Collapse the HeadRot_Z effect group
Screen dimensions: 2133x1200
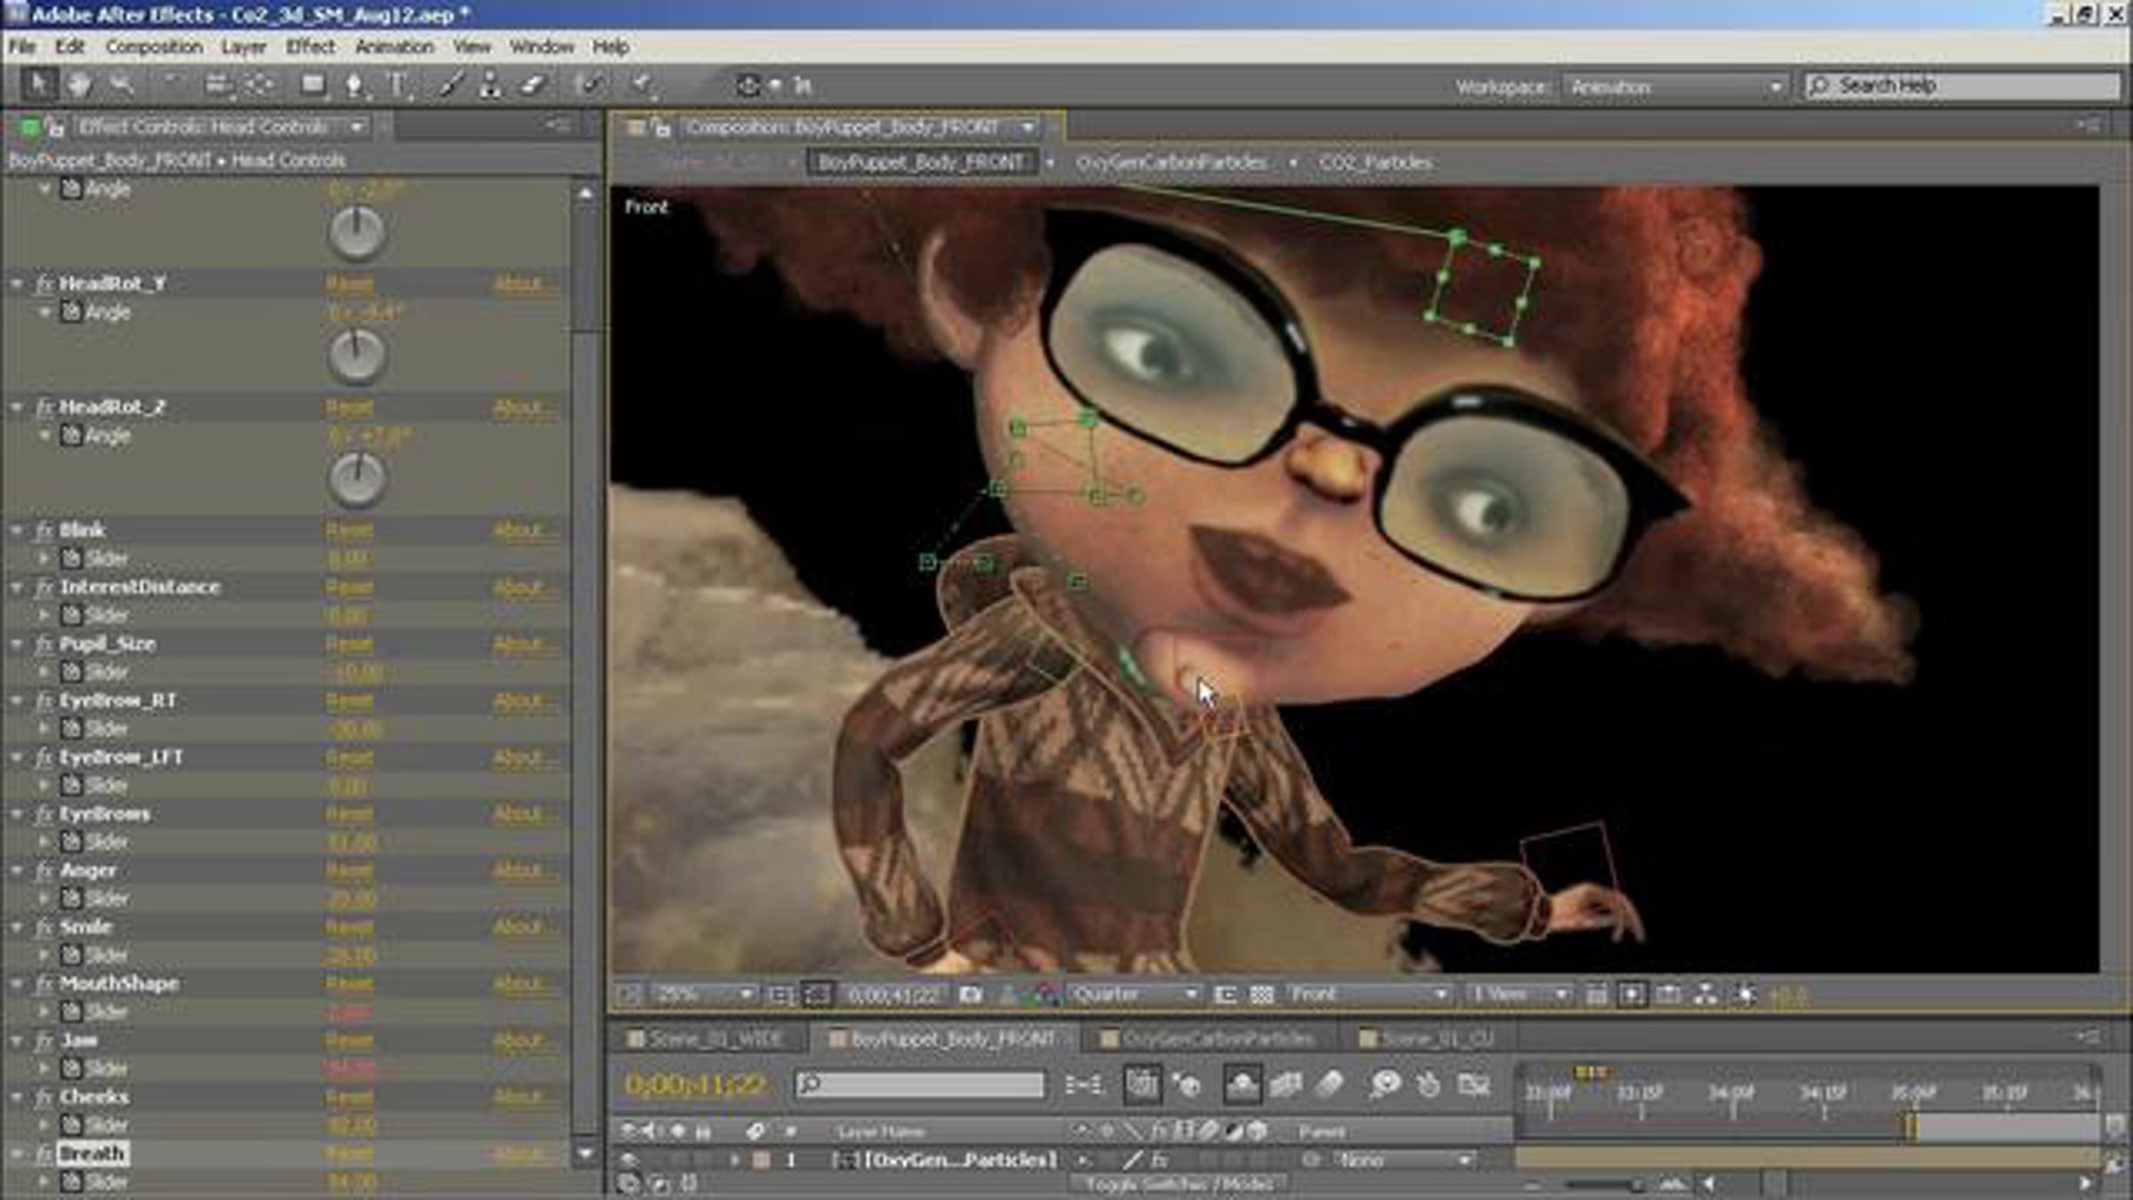click(x=17, y=407)
